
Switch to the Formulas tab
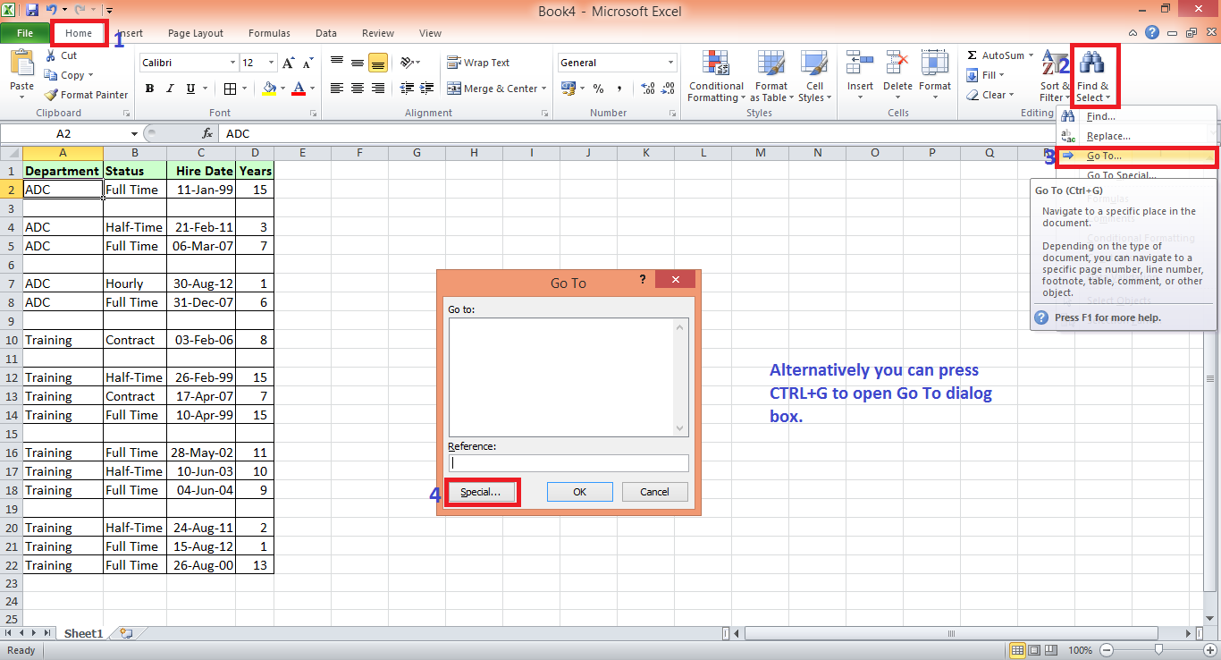[269, 33]
